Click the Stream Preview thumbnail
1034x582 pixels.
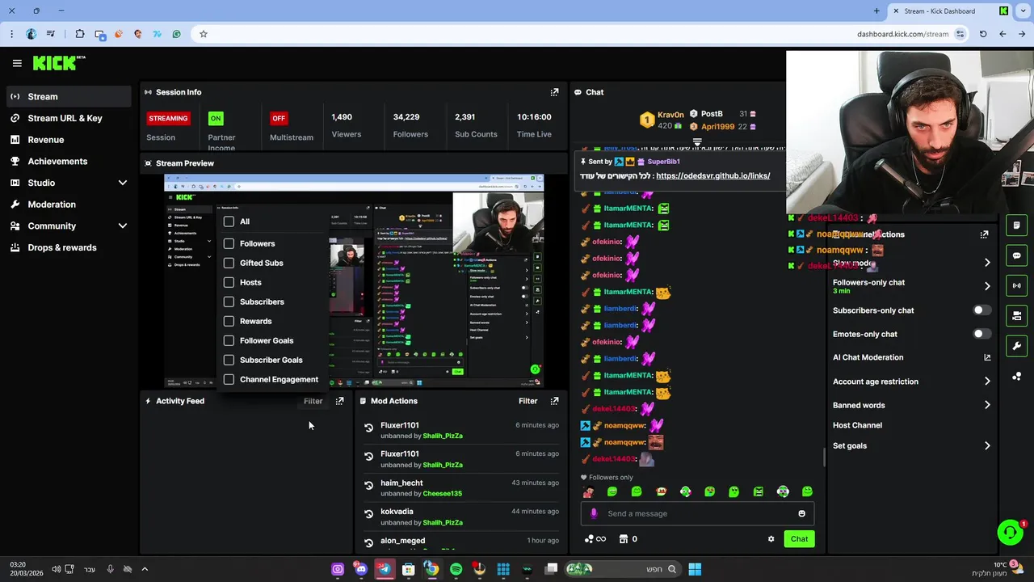coord(354,280)
